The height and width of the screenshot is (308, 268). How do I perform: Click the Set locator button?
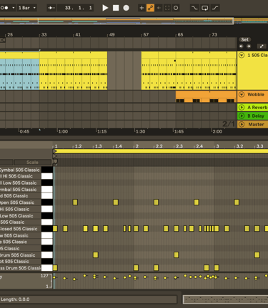tap(245, 40)
